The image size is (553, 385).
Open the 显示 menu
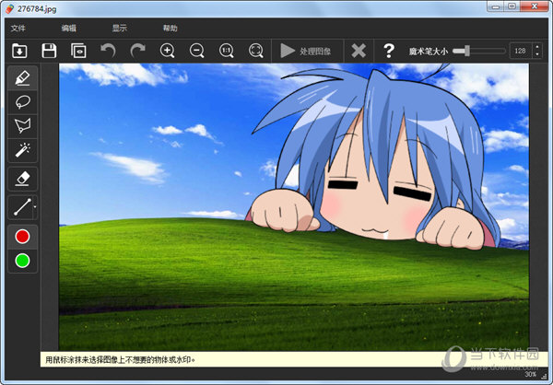[x=120, y=29]
